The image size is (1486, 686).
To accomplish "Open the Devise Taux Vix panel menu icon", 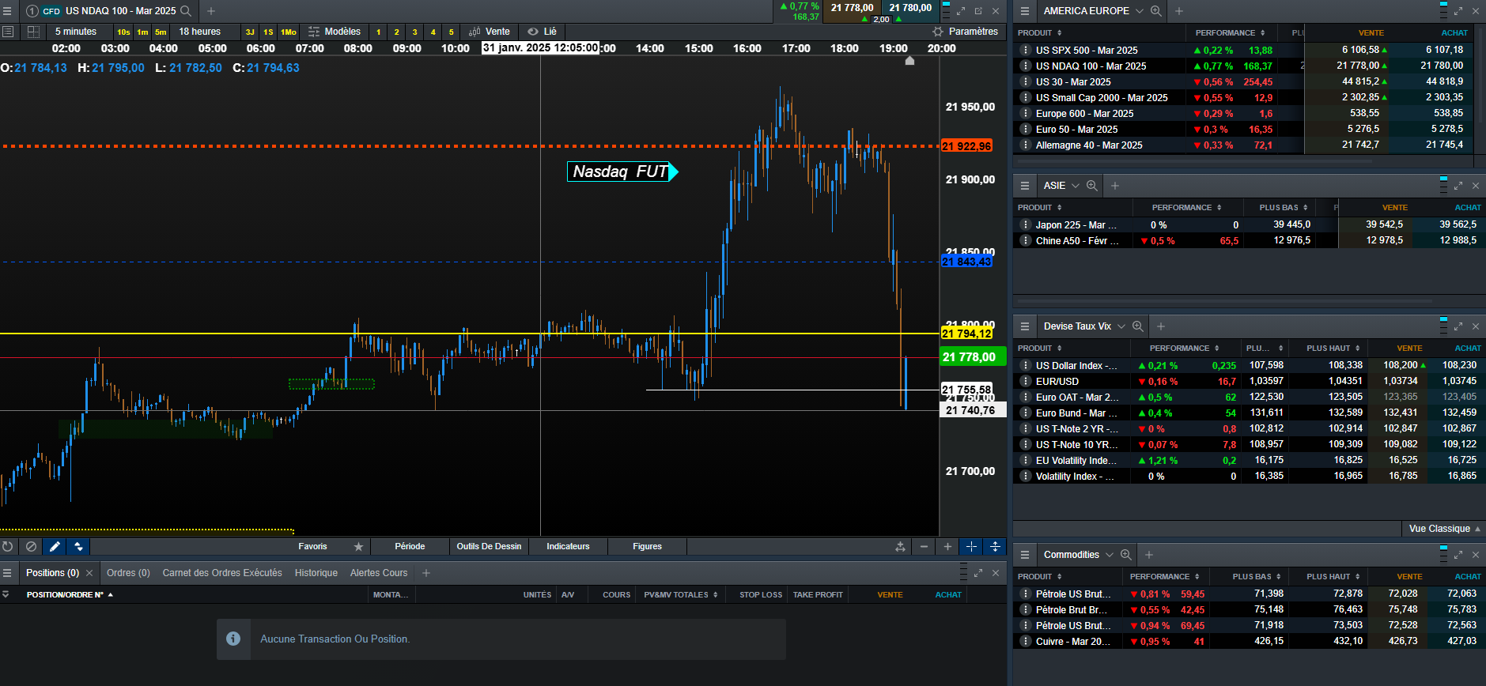I will (1025, 326).
